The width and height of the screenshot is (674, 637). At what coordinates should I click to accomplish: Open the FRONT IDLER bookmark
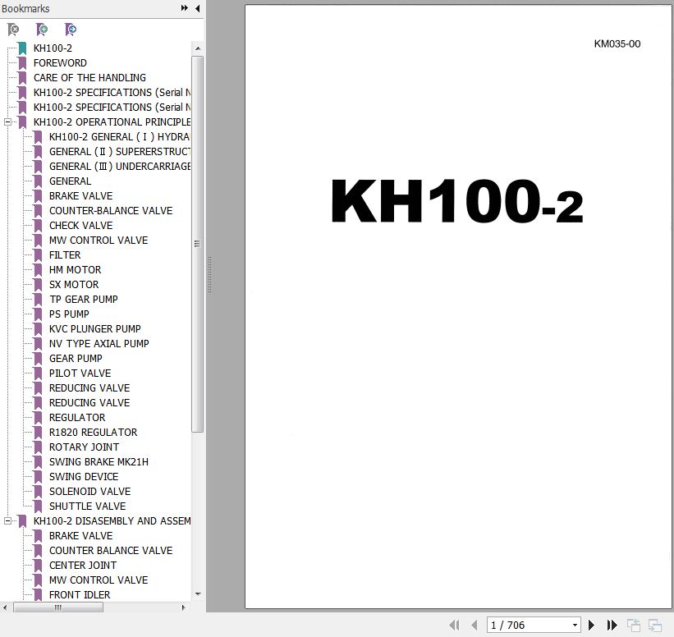[x=80, y=595]
